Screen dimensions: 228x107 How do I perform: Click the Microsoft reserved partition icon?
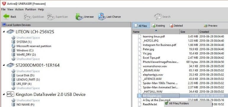(13, 46)
